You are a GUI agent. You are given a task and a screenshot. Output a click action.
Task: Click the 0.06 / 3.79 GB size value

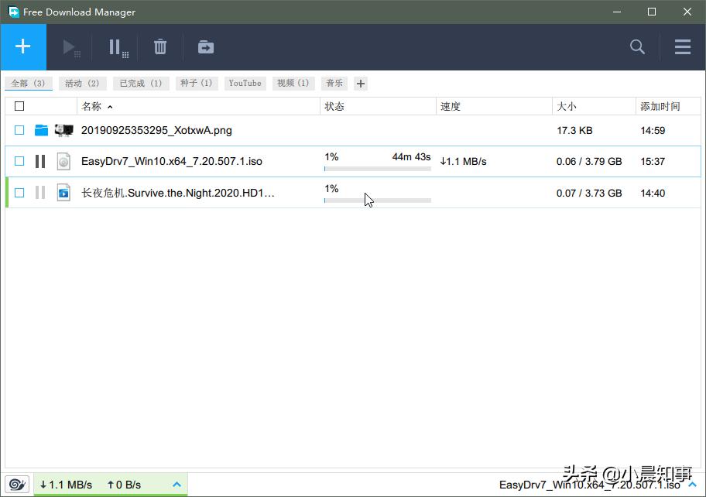pos(589,161)
